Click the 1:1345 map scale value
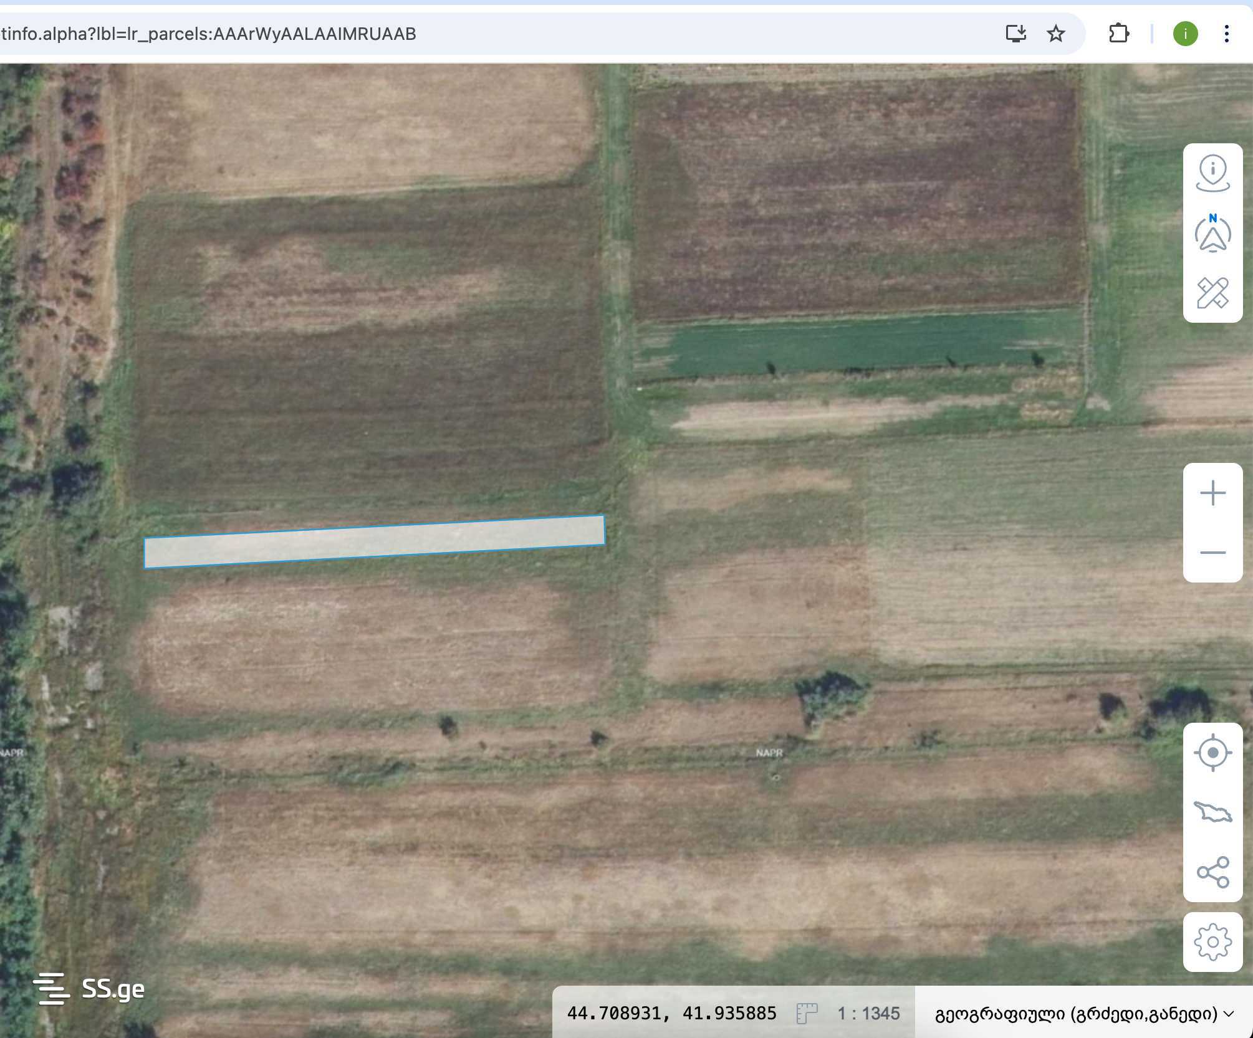 868,1014
